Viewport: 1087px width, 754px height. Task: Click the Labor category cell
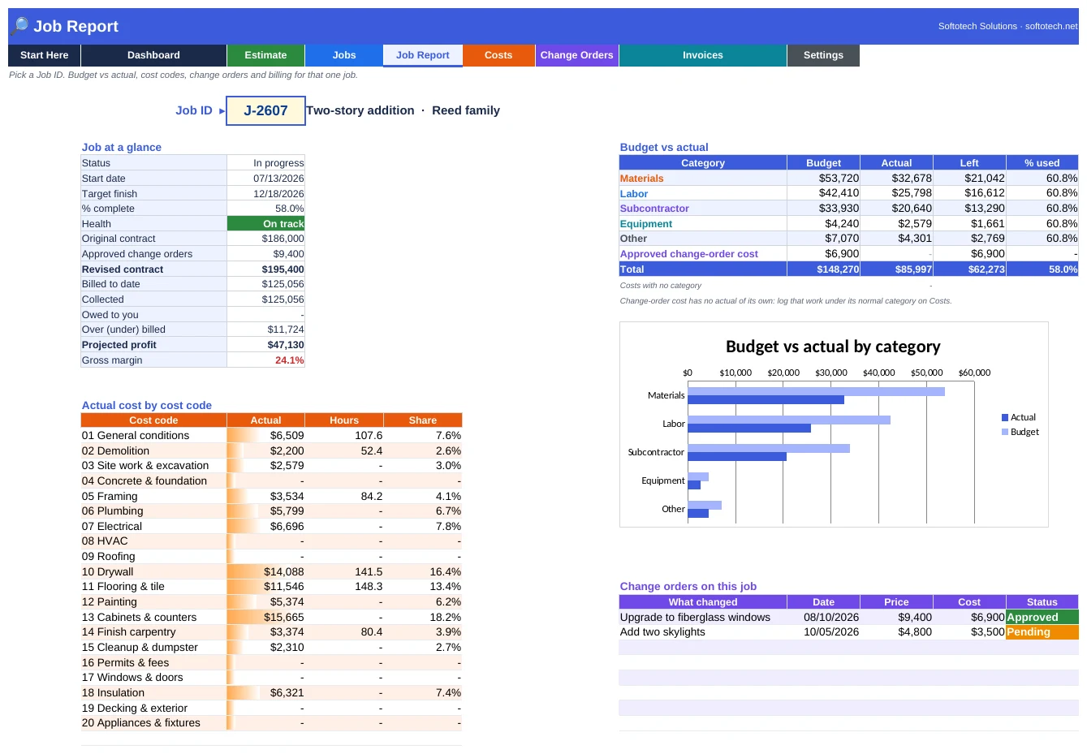[x=703, y=194]
